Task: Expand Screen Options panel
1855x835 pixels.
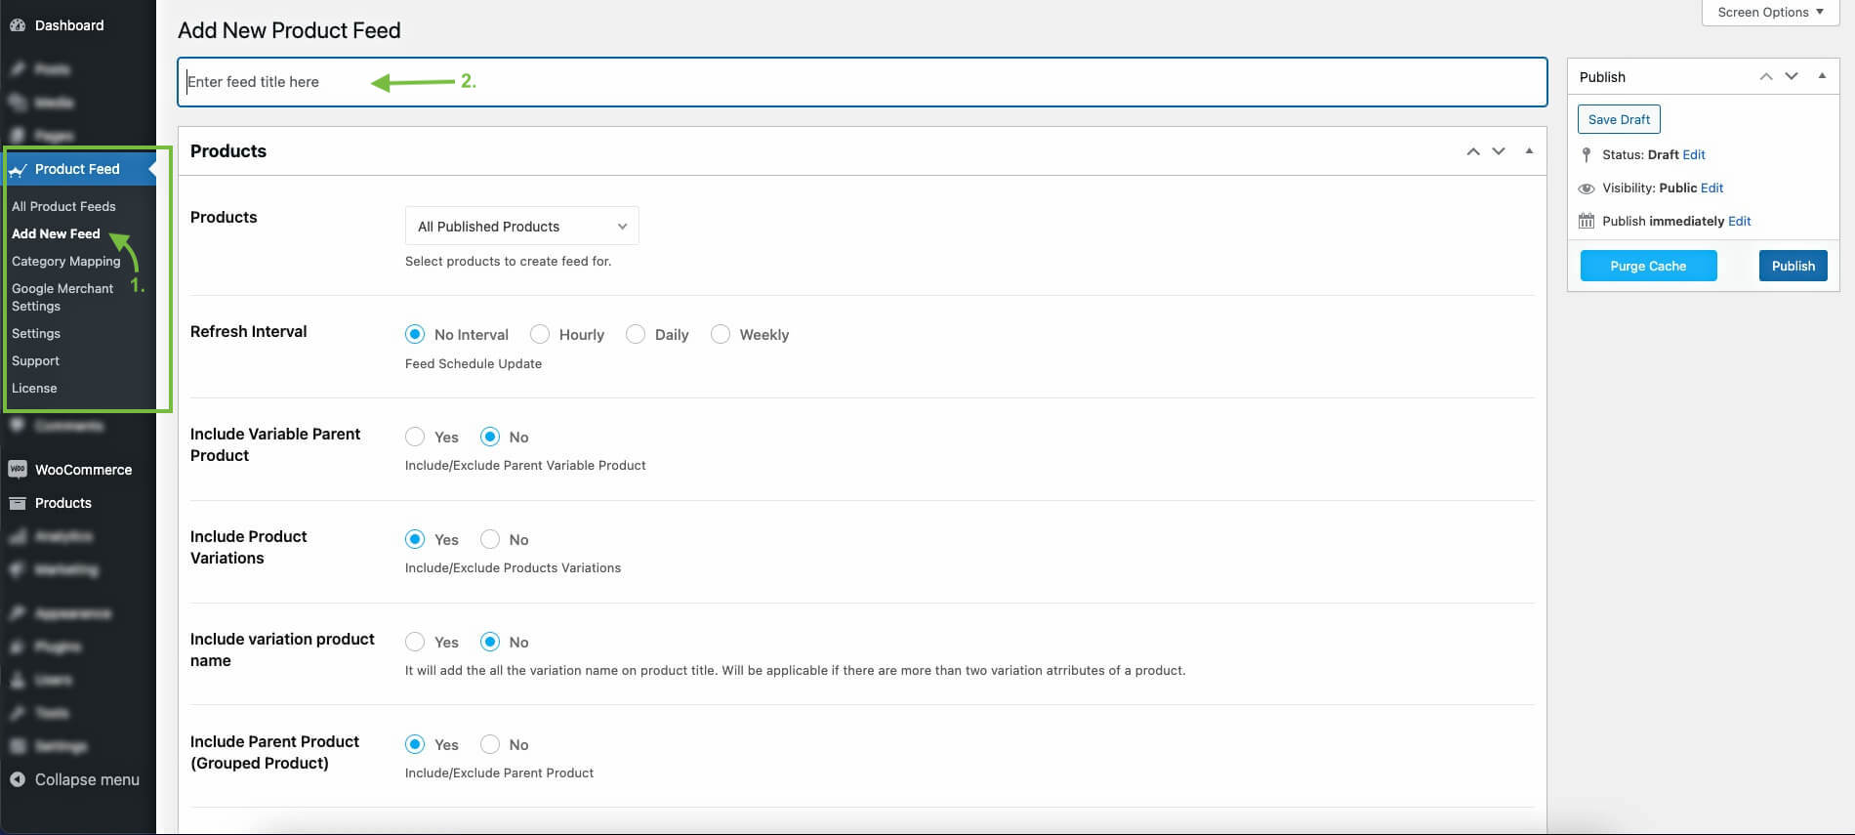Action: [x=1769, y=13]
